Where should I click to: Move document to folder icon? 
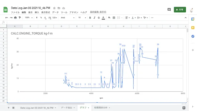pyautogui.click(x=59, y=8)
